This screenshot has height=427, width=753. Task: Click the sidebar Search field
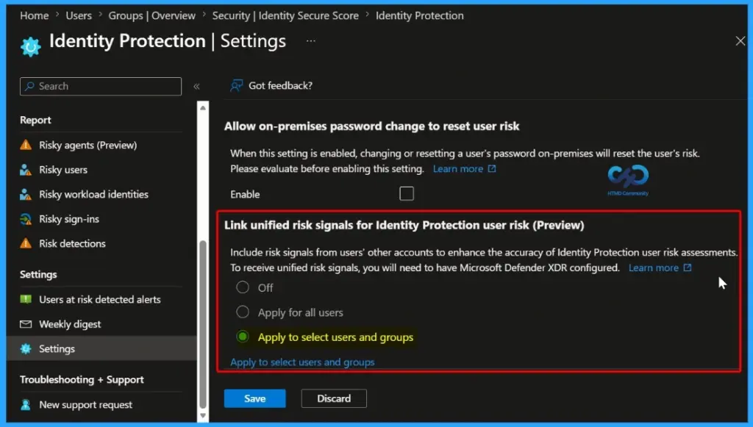click(101, 87)
